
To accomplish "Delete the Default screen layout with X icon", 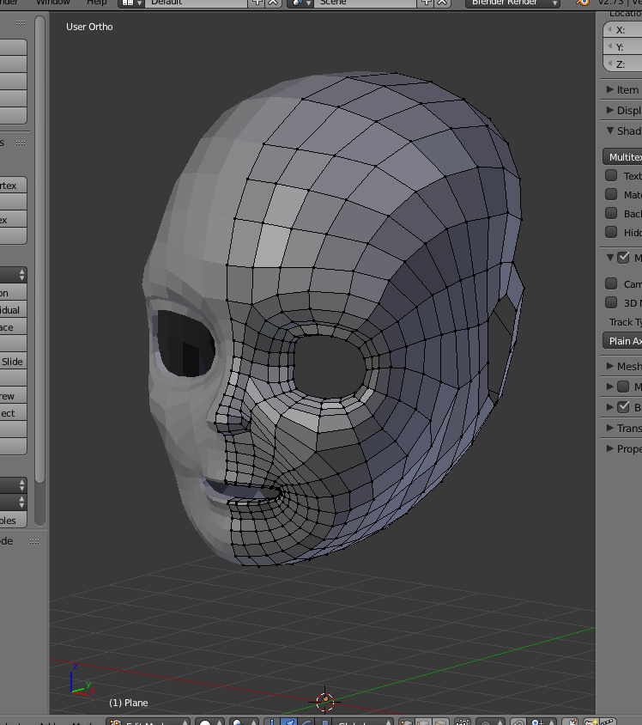I will [x=273, y=3].
